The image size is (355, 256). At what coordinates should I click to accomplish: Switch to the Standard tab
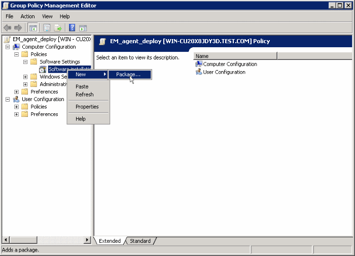pyautogui.click(x=140, y=241)
